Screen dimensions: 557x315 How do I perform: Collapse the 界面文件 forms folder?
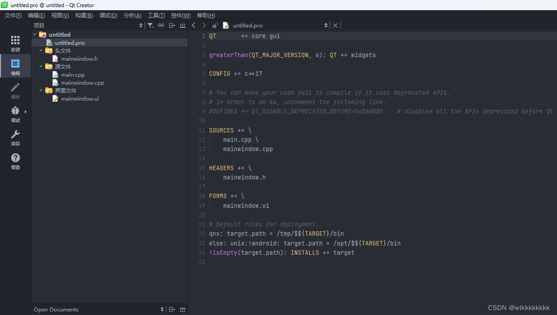tap(41, 90)
